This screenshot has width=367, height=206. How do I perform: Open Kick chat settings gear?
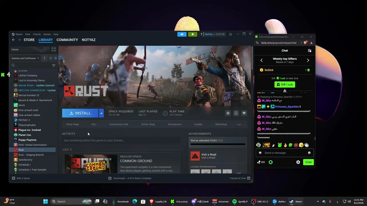(298, 162)
